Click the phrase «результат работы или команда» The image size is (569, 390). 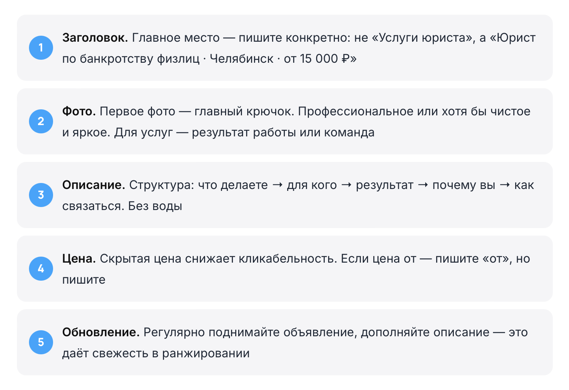point(283,132)
